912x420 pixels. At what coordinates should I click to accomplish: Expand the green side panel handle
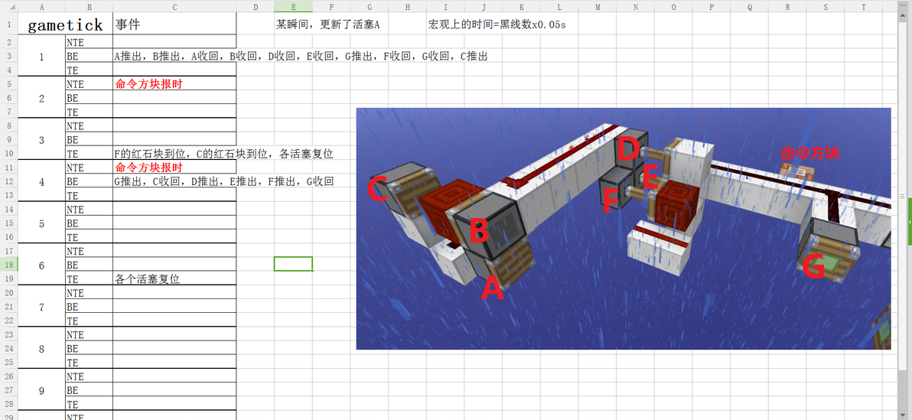pos(909,222)
